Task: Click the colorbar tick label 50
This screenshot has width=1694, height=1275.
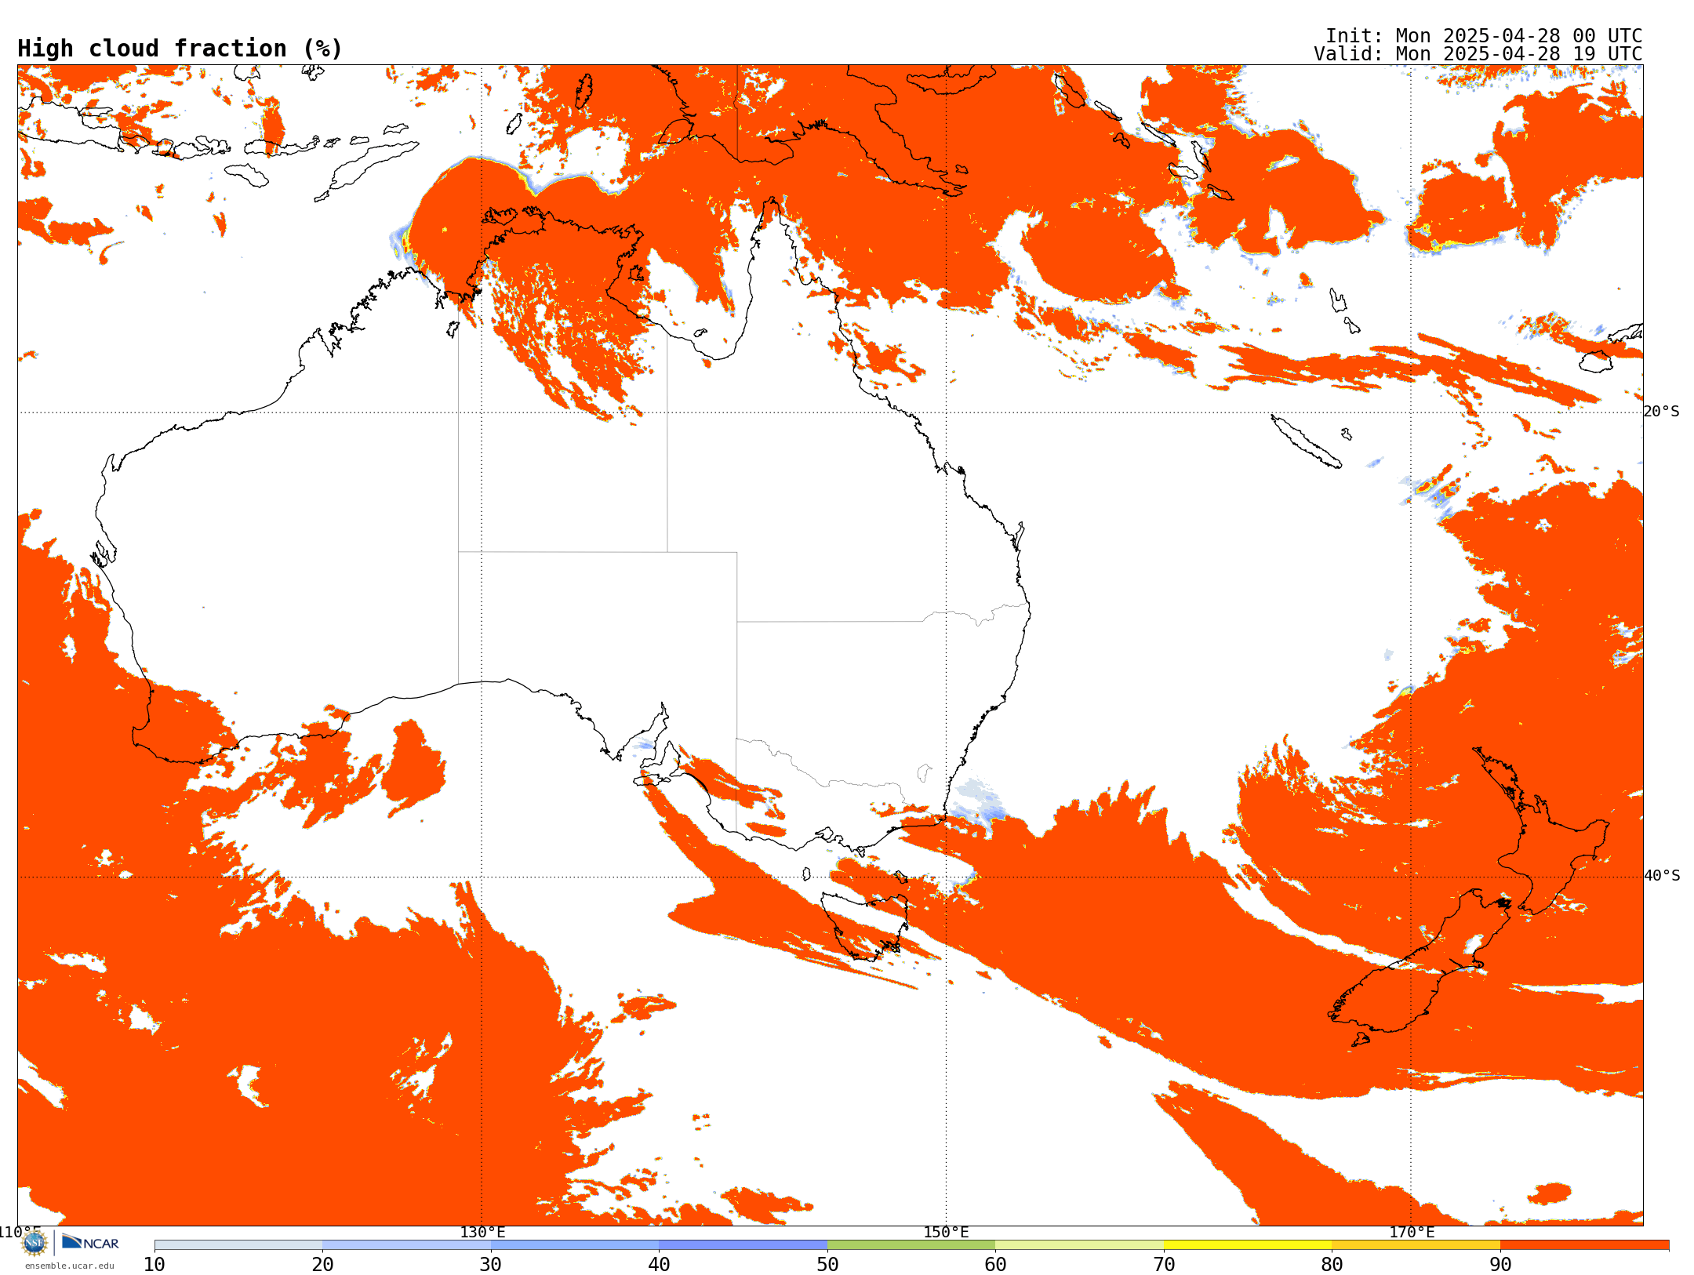Action: point(827,1265)
